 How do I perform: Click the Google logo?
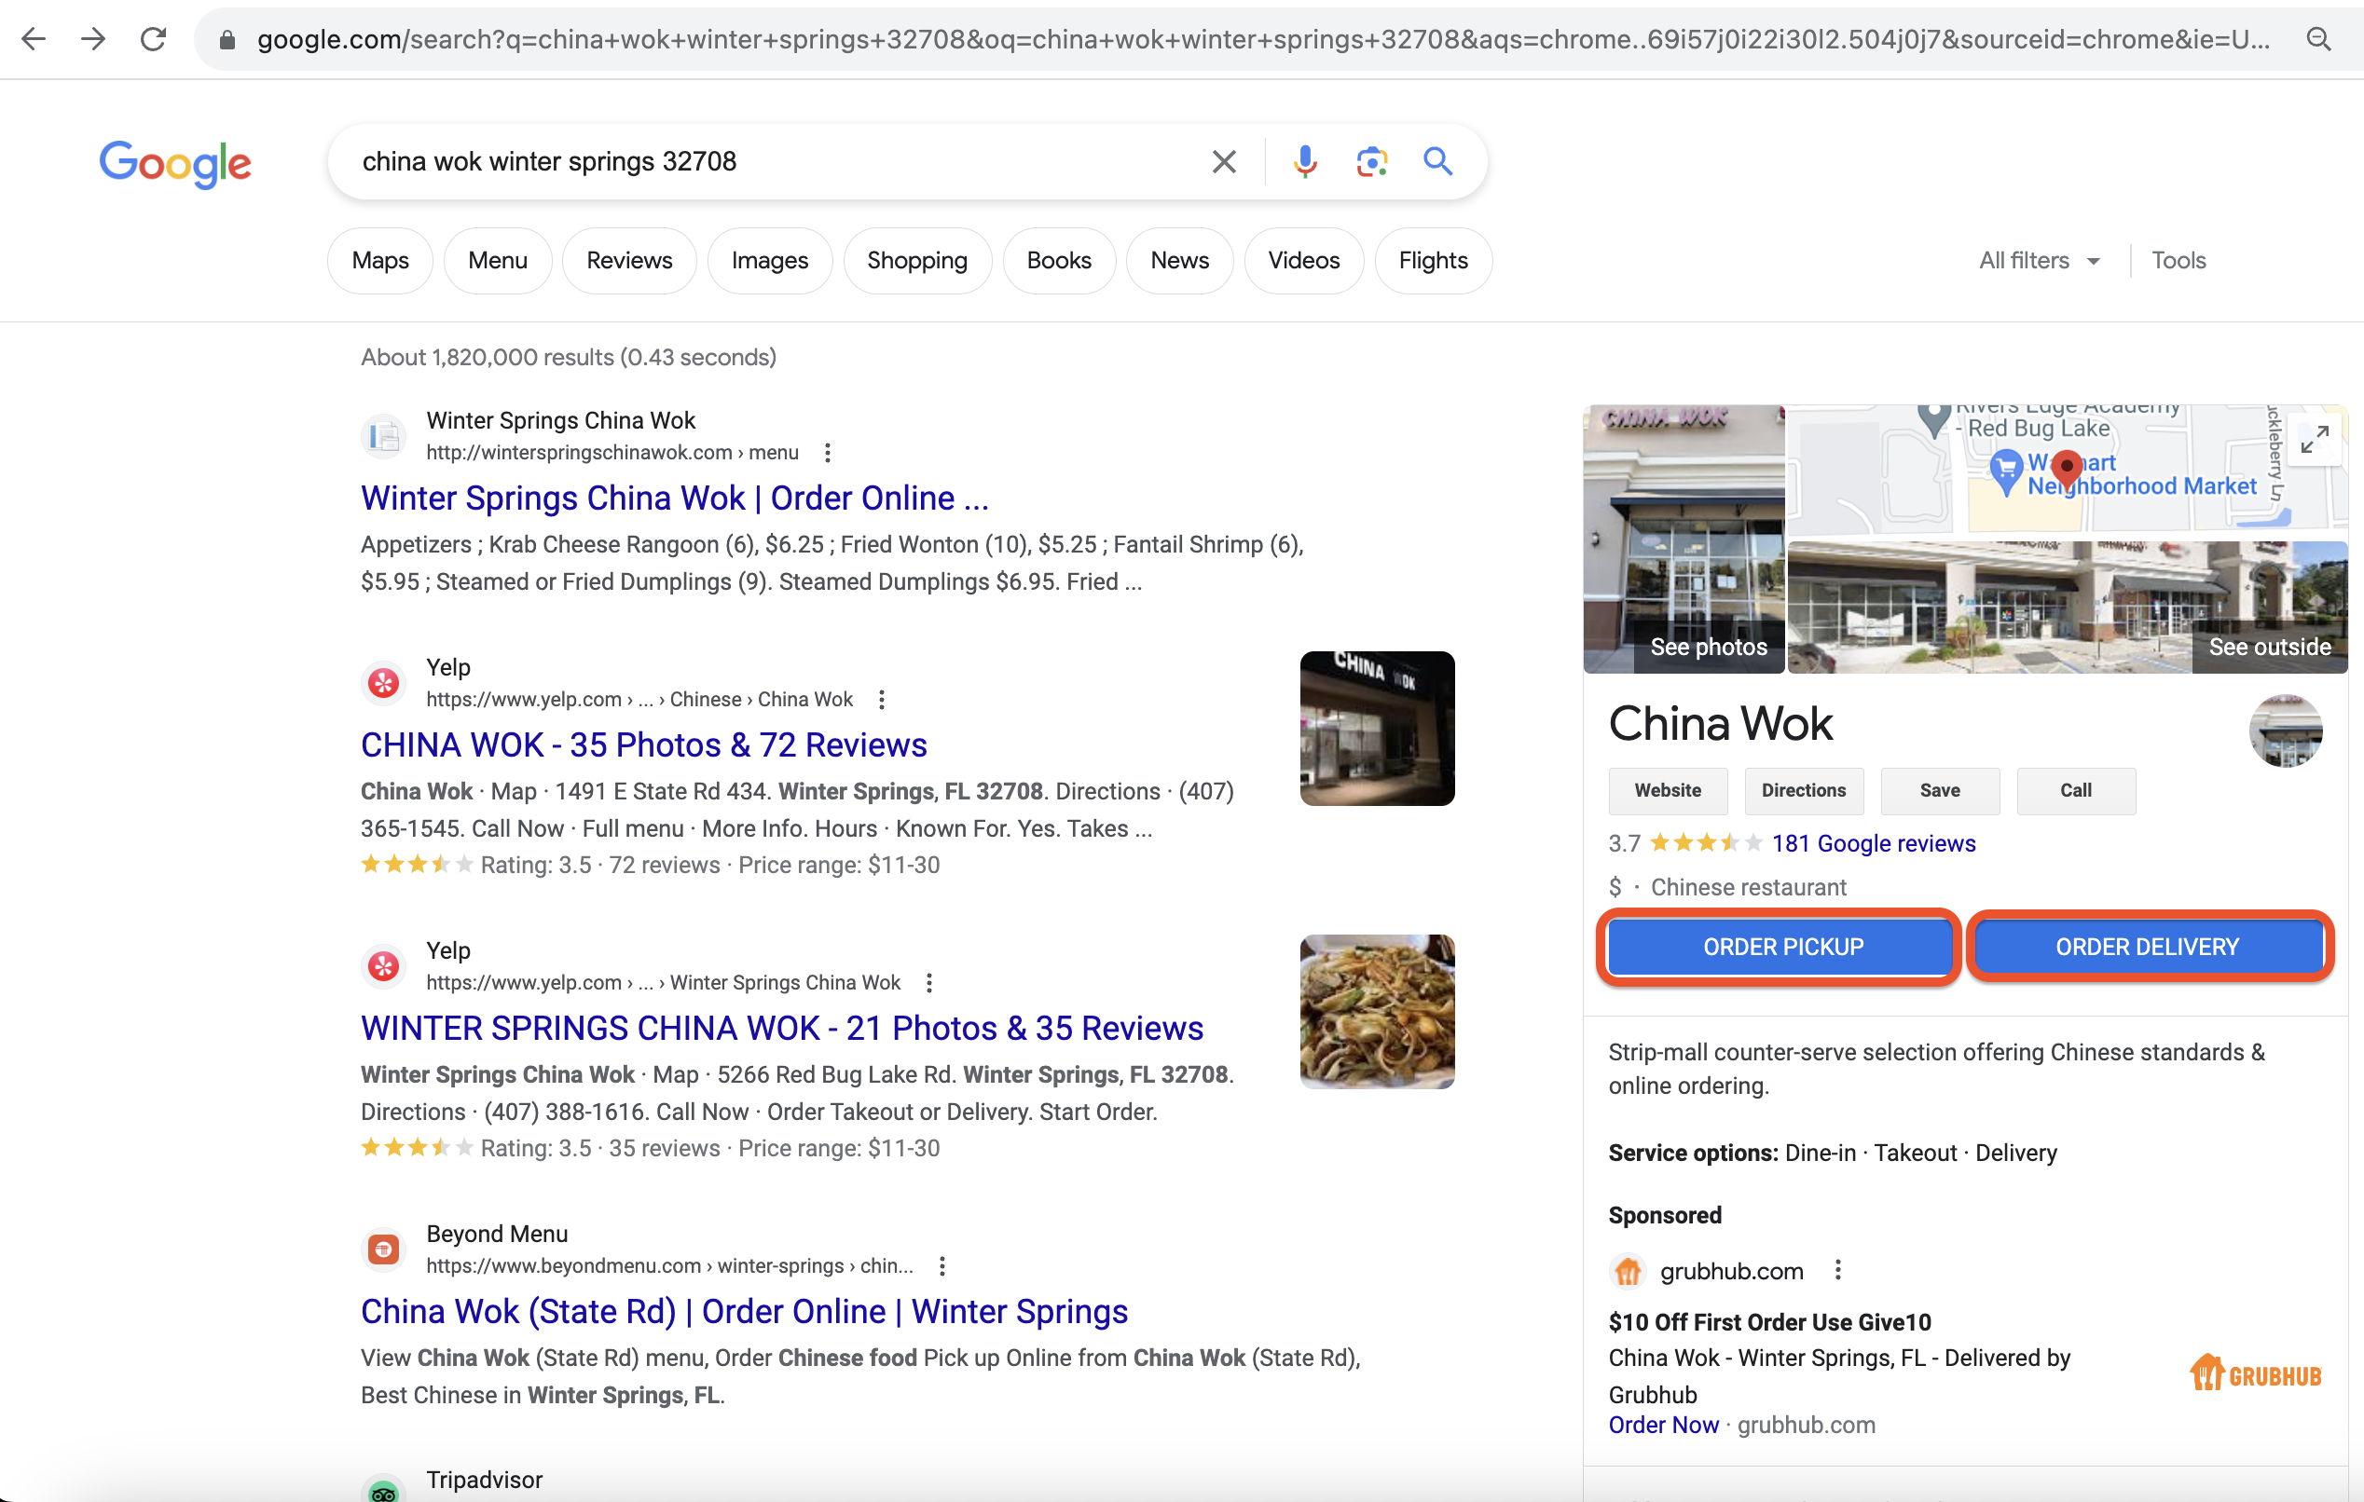174,164
